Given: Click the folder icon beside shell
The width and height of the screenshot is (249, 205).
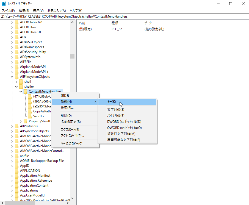Looking at the screenshot, I should 21,82.
